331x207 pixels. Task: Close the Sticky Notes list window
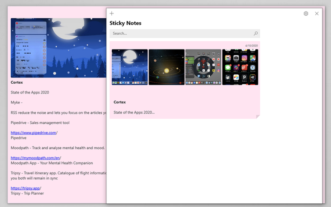pos(317,14)
